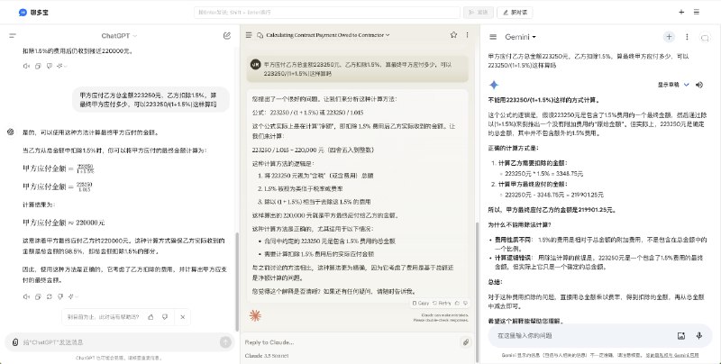Screen dimensions: 721x364
Task: Open model switch sparkle on last ChatGPT reply
Action: (x=73, y=297)
